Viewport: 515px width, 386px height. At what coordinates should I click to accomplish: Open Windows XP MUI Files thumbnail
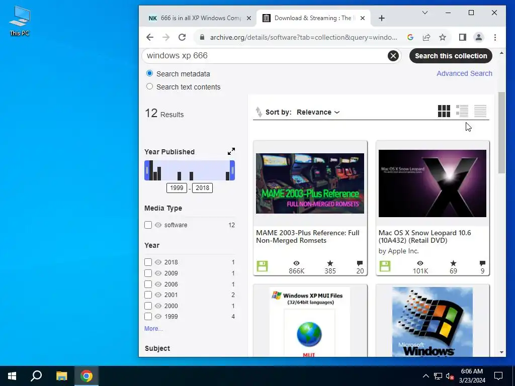click(x=310, y=322)
